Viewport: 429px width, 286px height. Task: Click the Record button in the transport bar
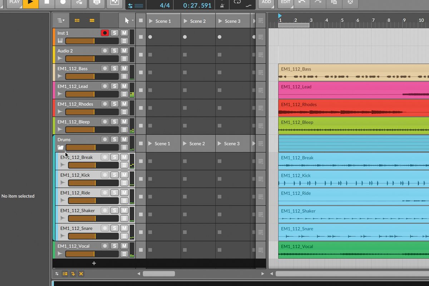pos(63,2)
